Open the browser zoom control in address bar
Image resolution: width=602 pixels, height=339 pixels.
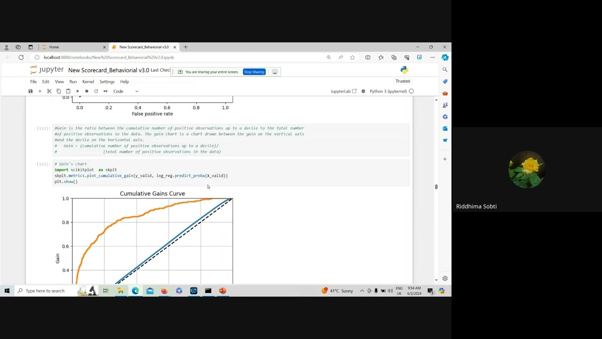point(329,57)
